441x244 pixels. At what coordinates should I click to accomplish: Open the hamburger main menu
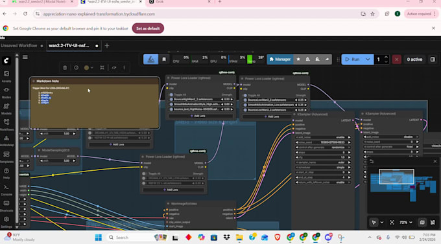point(25,58)
